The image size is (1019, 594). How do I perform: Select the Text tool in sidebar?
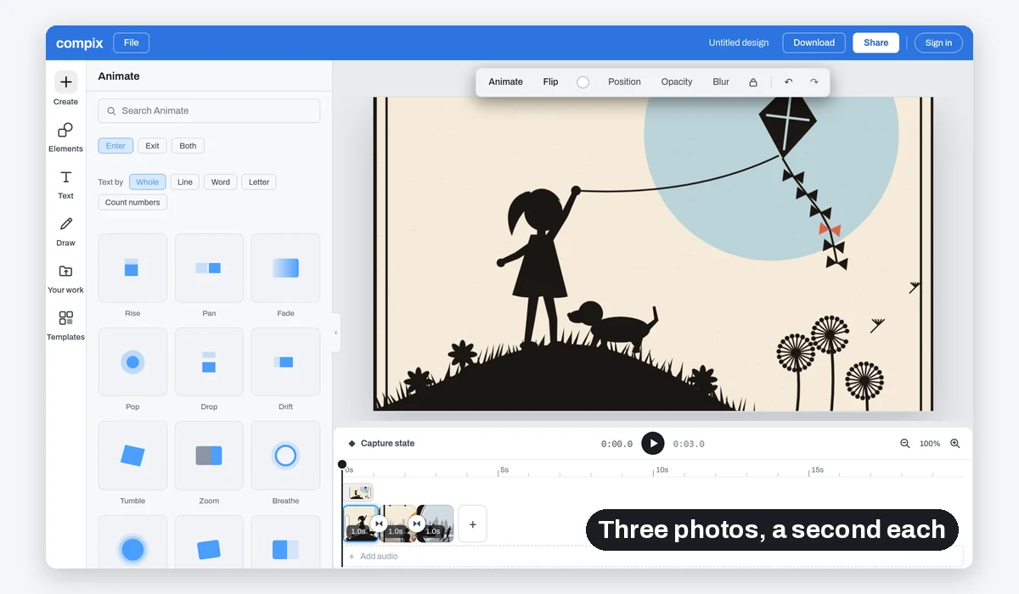pos(65,183)
